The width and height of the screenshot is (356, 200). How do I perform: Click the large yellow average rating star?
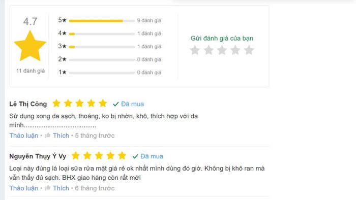coord(30,46)
